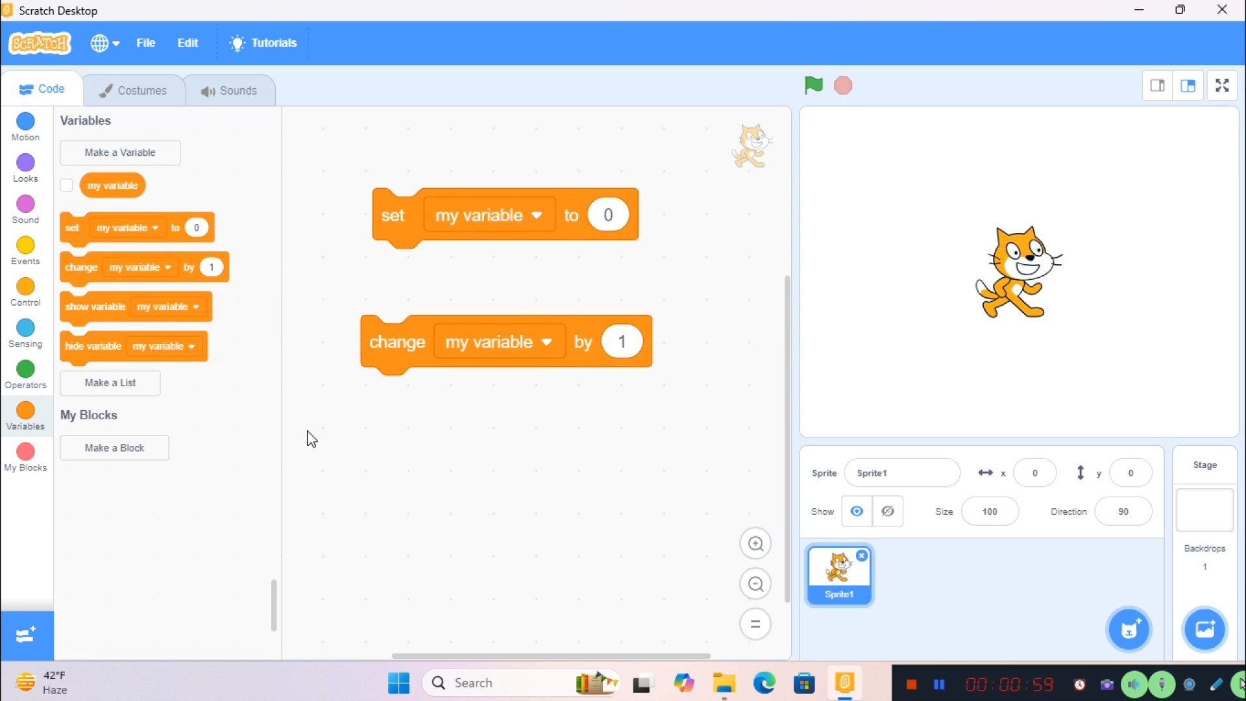Delete Sprite1 using its X icon
The image size is (1246, 701).
[x=862, y=556]
